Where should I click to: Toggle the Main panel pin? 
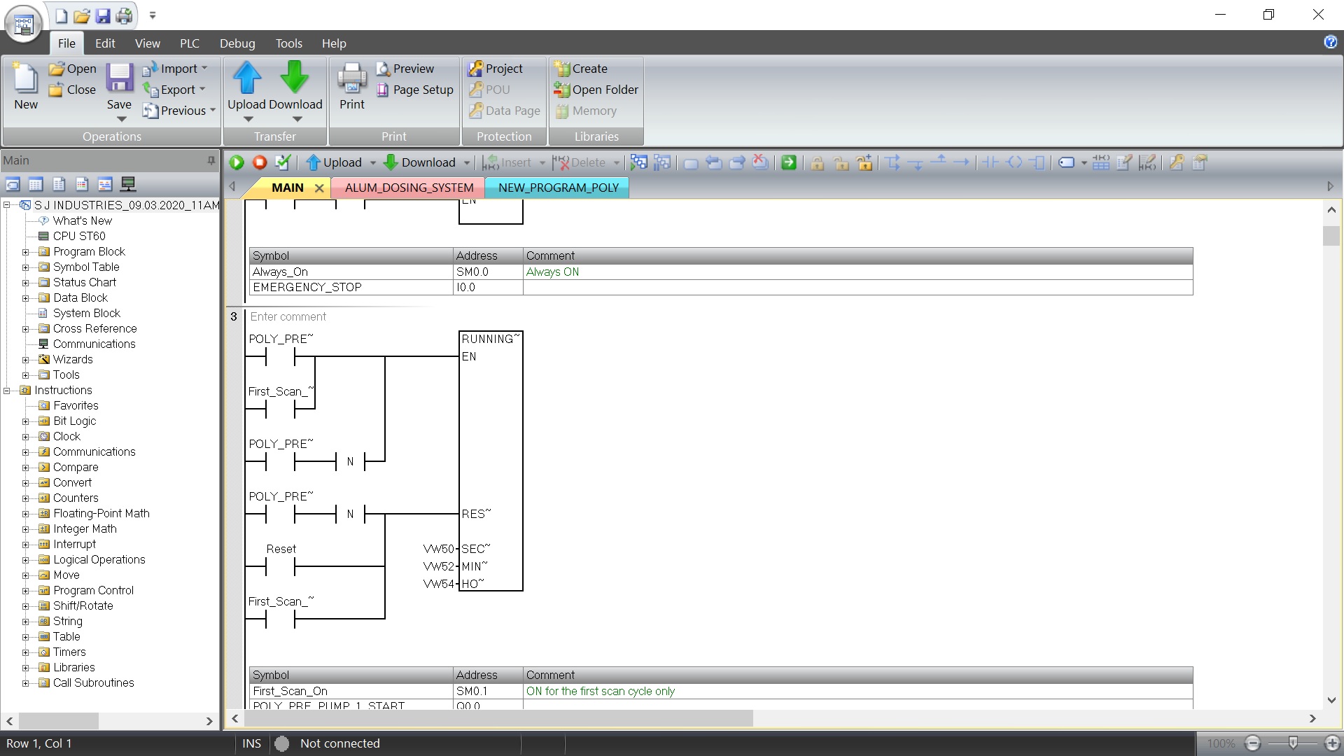pyautogui.click(x=211, y=160)
